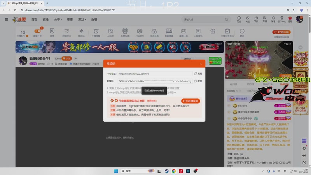311x175 pixels.
Task: Expand the 更多 ellipsis menu
Action: 242,33
